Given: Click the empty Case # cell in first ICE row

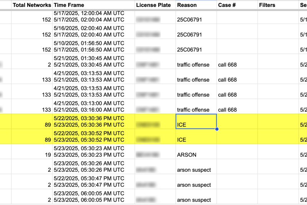Looking at the screenshot, I should click(237, 122).
